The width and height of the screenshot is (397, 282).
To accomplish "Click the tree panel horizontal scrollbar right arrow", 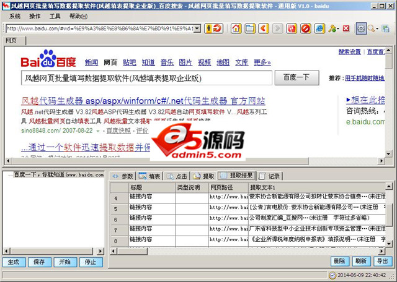I will click(100, 251).
